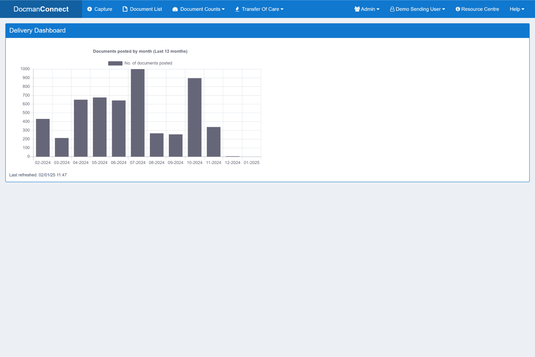Click the Transfer Of Care icon
Viewport: 535px width, 357px height.
237,9
